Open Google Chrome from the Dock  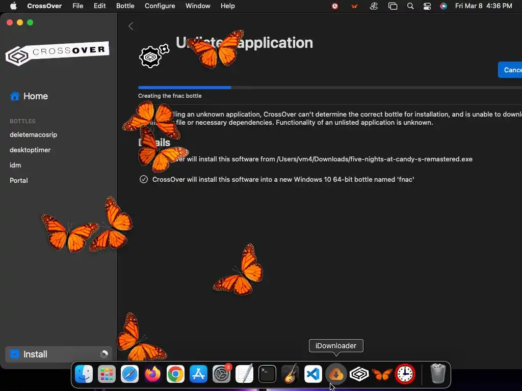[x=175, y=374]
